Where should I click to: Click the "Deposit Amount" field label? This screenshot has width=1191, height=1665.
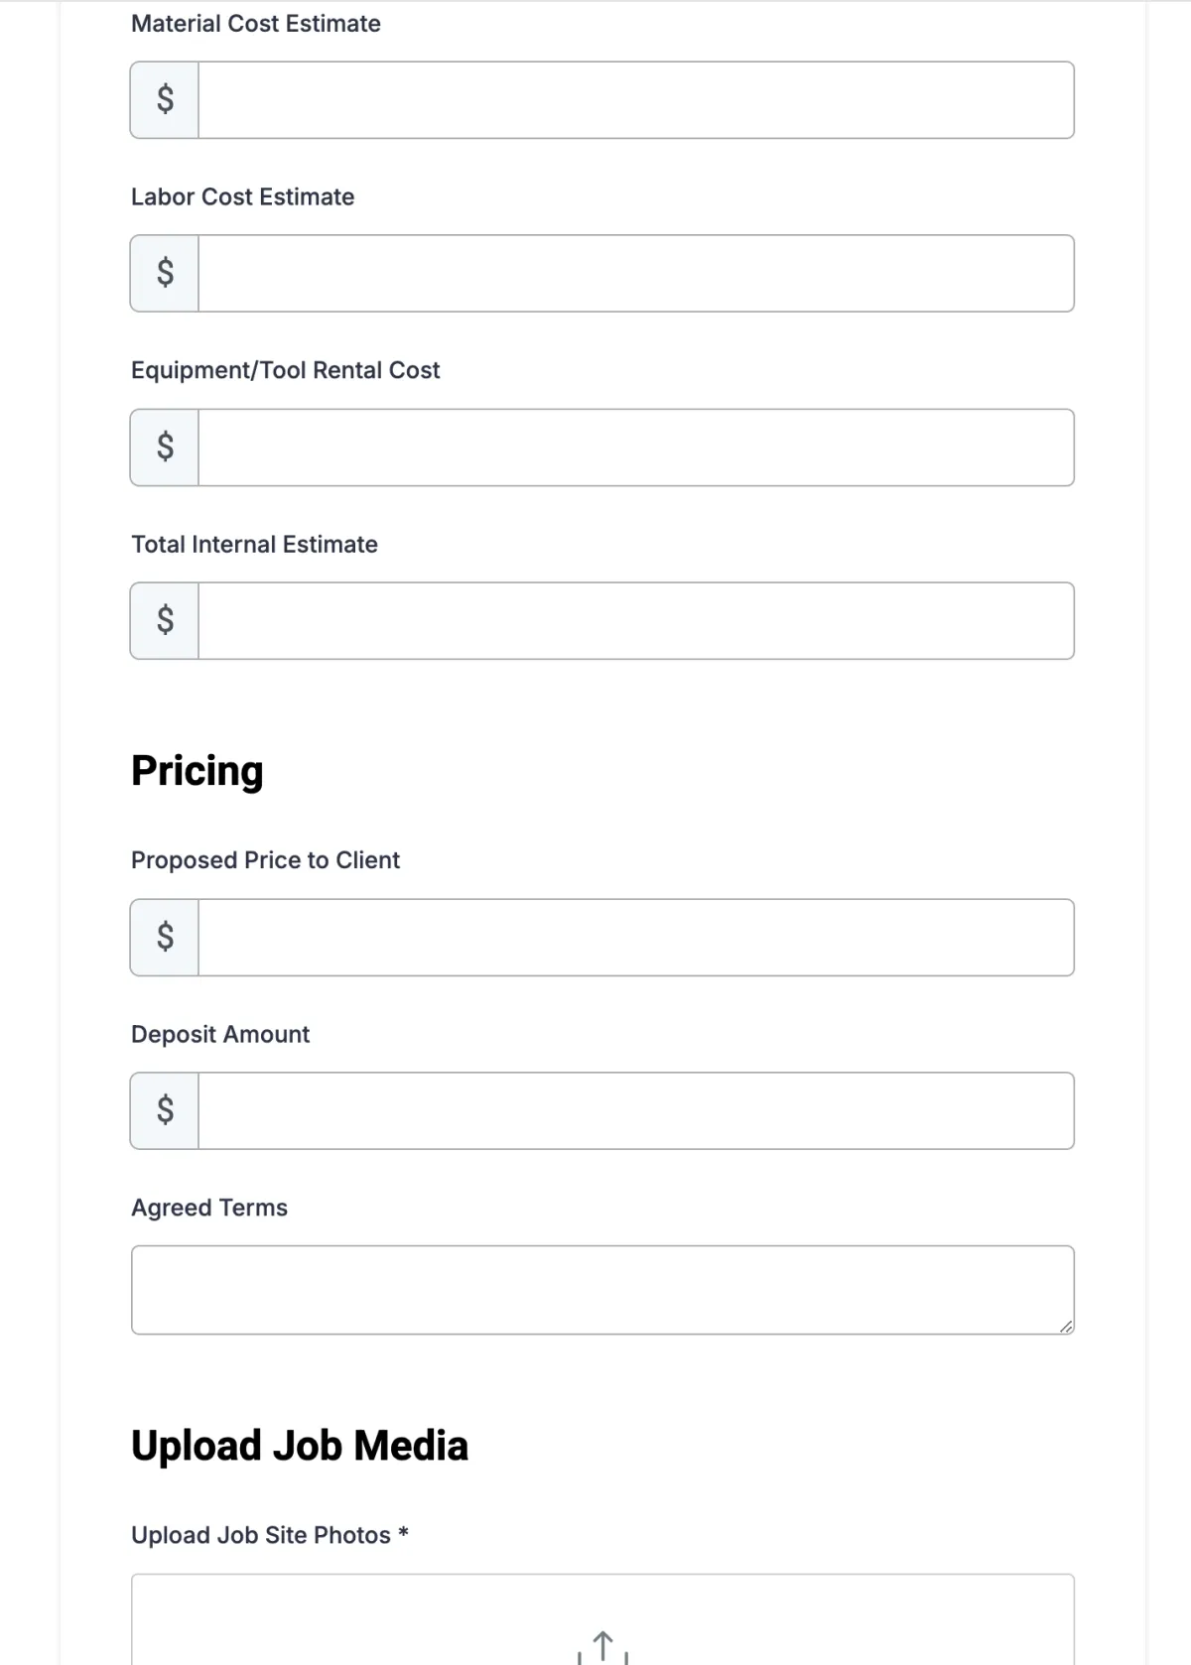(220, 1034)
